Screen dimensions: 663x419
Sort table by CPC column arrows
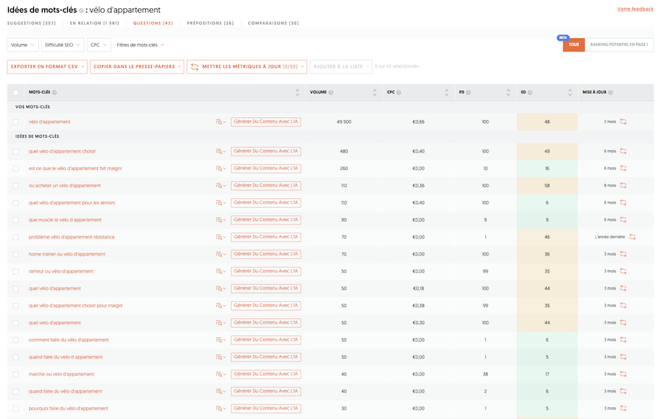point(446,93)
